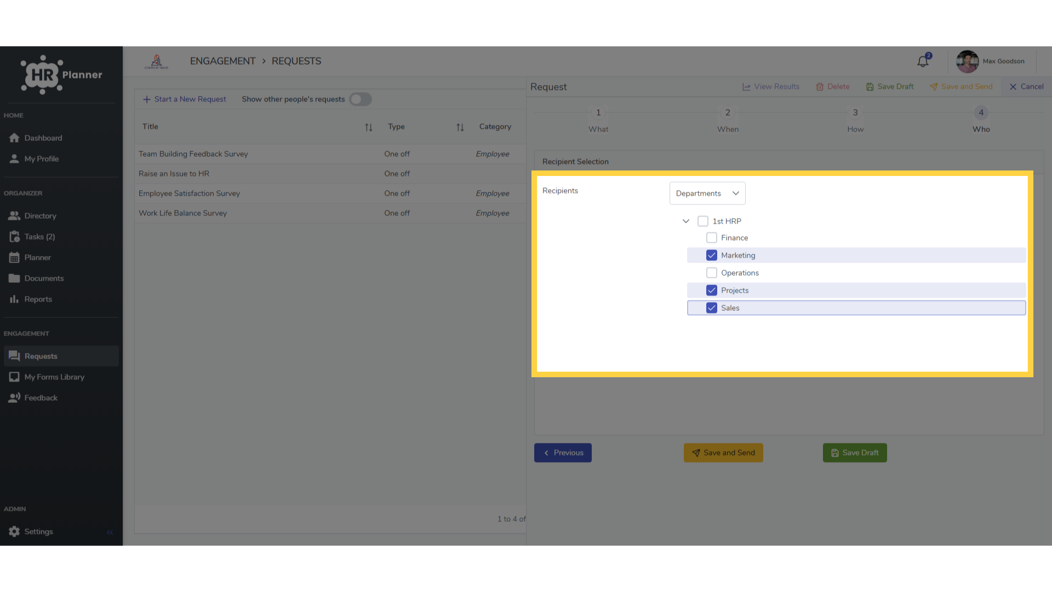Click the Dashboard home icon
This screenshot has width=1052, height=592.
pos(14,138)
